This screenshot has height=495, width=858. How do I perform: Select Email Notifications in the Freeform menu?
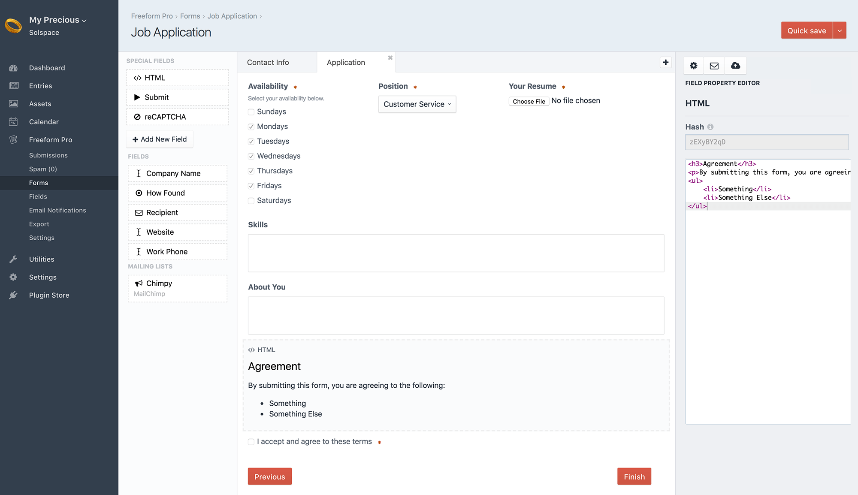point(57,210)
